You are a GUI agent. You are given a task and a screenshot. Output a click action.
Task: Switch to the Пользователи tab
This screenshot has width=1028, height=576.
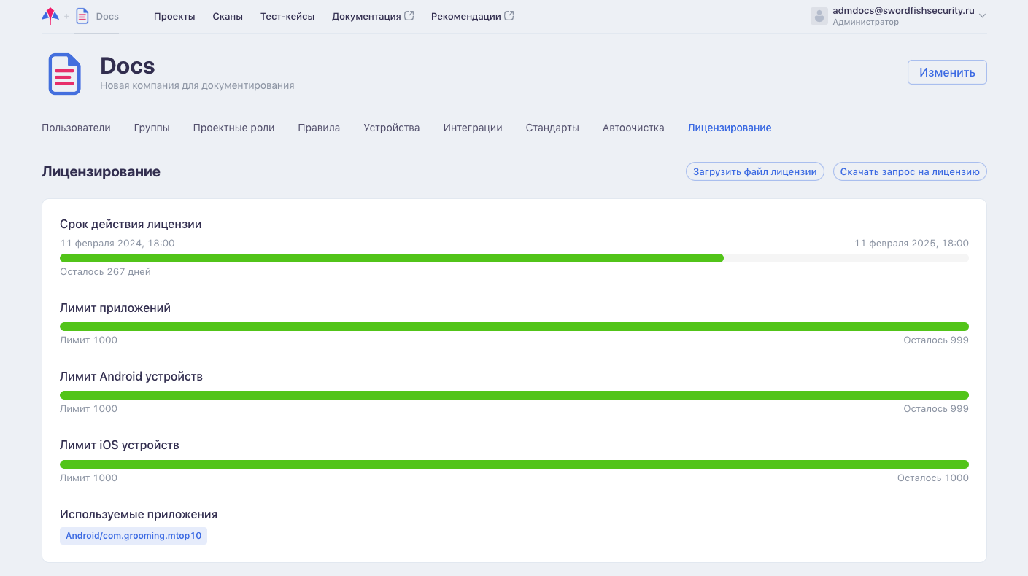coord(76,128)
